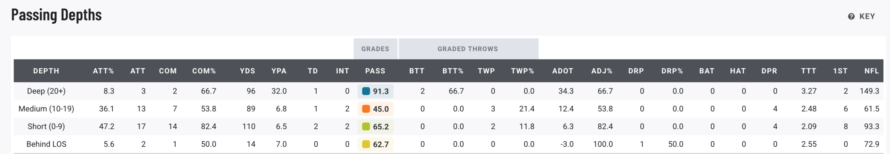Sort table by ADOT column header

click(563, 71)
